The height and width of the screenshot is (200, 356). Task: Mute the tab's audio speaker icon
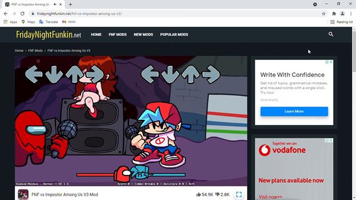pyautogui.click(x=55, y=4)
